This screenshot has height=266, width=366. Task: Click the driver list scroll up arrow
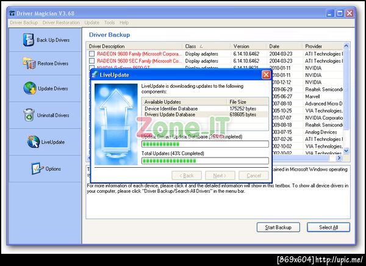click(346, 46)
